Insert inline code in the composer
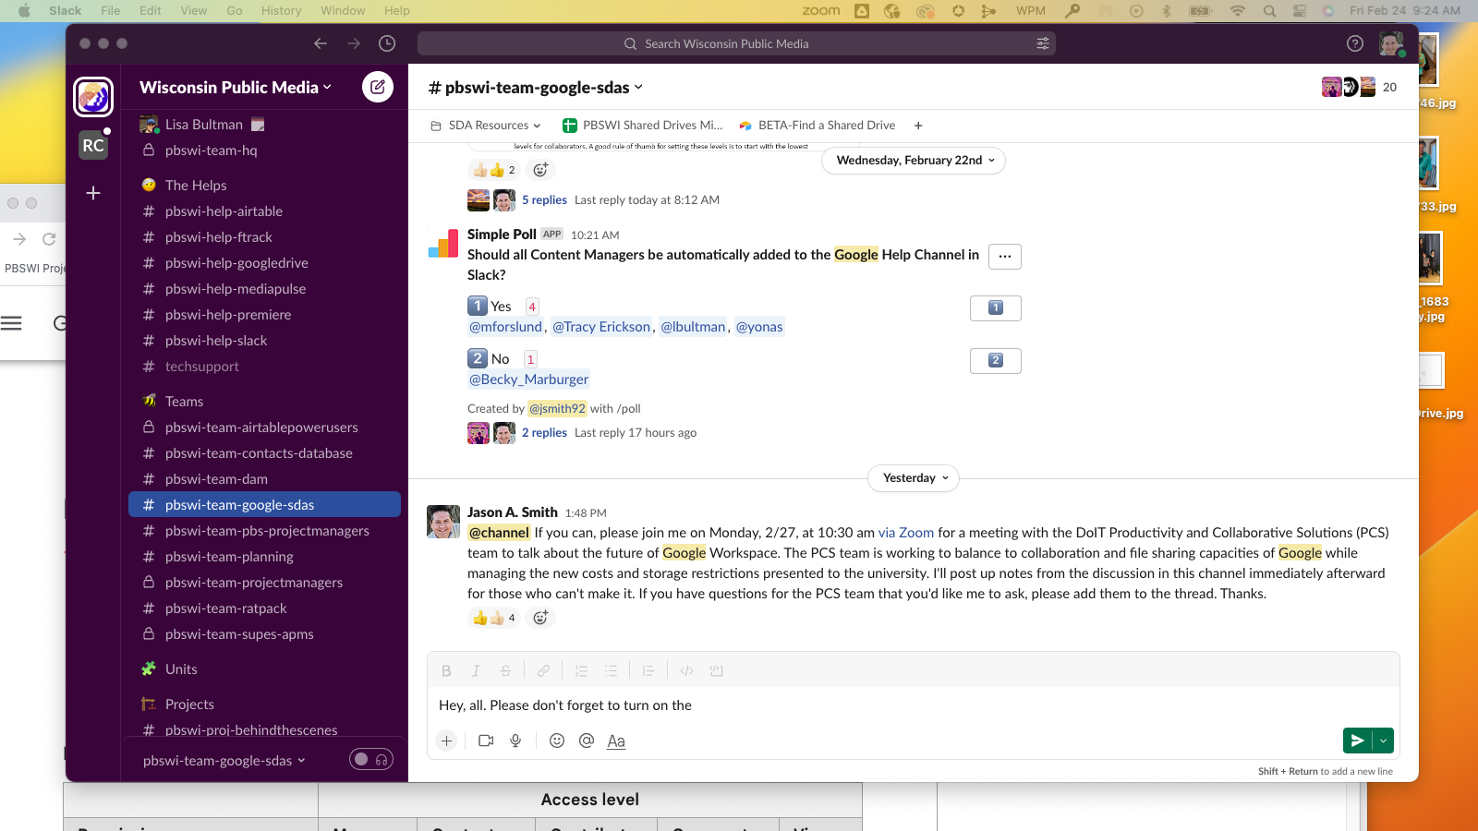This screenshot has height=831, width=1478. tap(686, 671)
